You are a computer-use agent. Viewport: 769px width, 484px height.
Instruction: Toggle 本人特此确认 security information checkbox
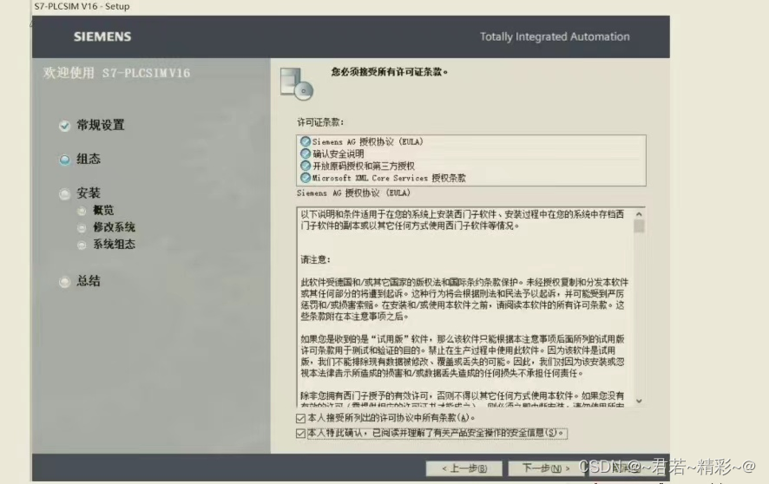(300, 434)
